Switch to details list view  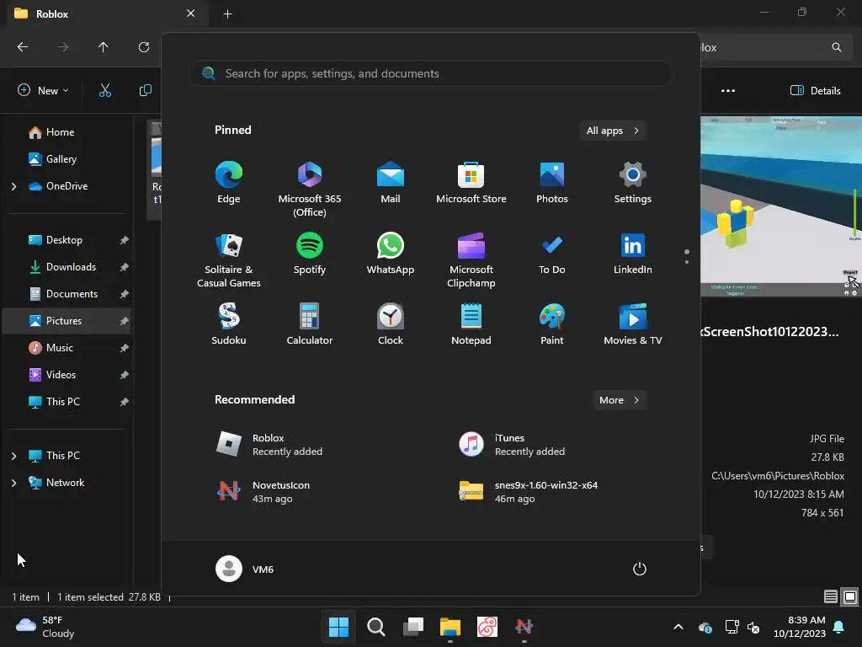831,596
